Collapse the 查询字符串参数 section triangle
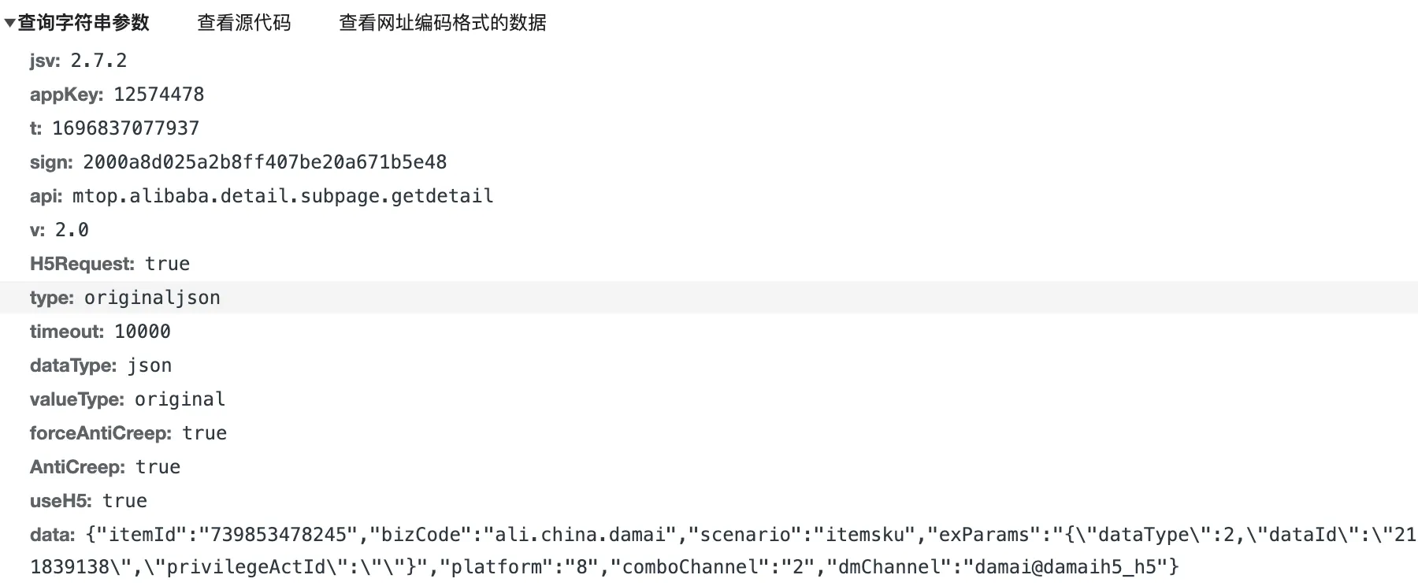 9,23
